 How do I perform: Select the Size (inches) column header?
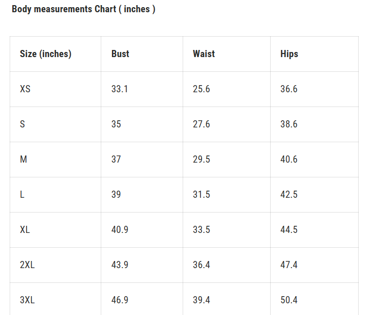[45, 54]
